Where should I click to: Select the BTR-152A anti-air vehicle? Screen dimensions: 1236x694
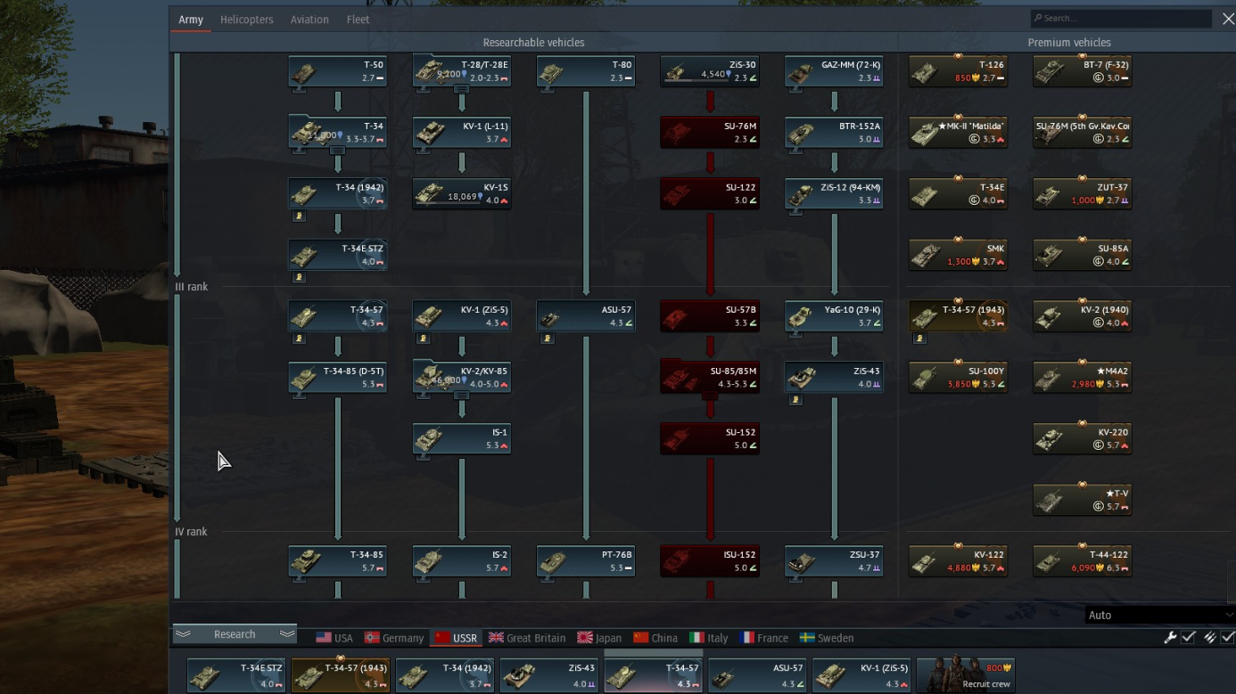pyautogui.click(x=834, y=133)
